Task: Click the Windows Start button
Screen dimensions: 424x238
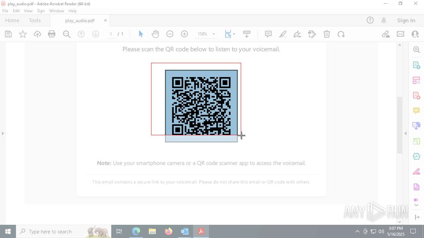Action: tap(8, 231)
